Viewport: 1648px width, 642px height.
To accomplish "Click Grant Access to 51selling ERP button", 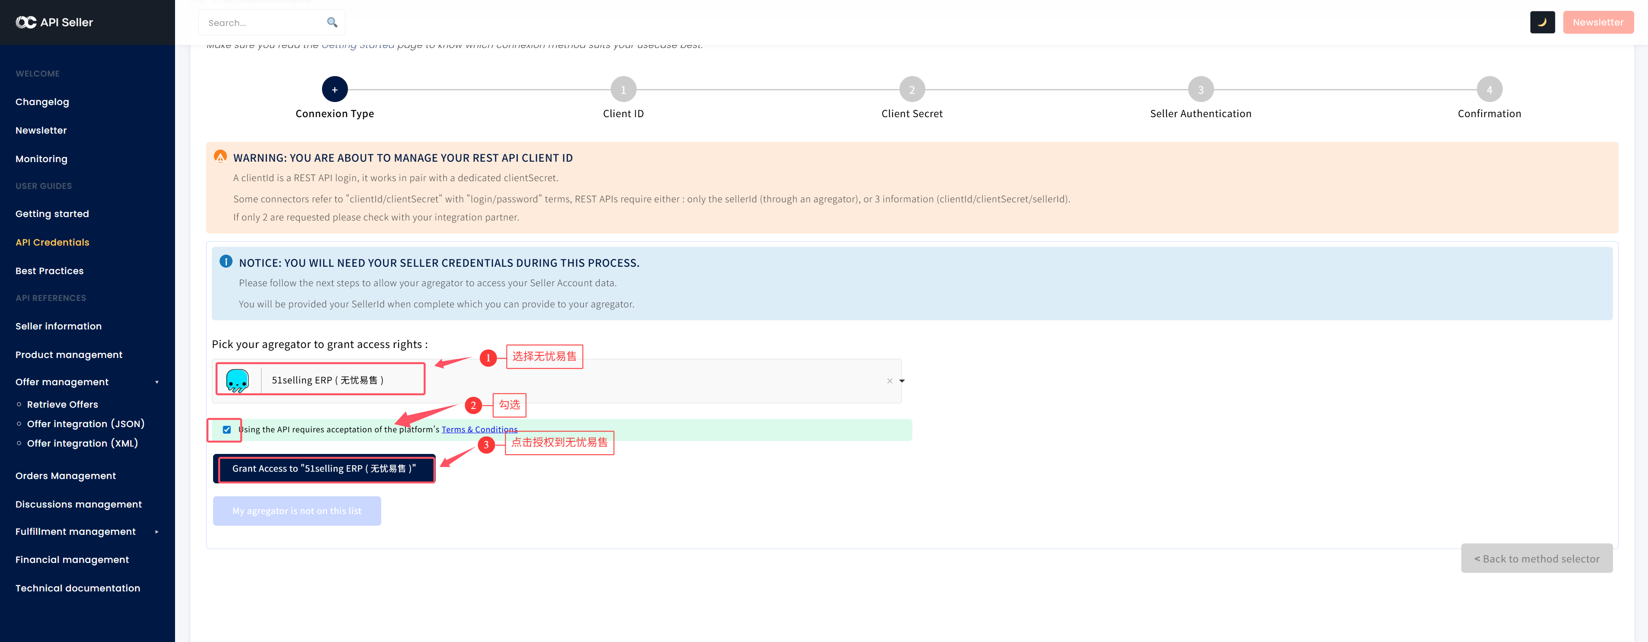I will tap(324, 469).
